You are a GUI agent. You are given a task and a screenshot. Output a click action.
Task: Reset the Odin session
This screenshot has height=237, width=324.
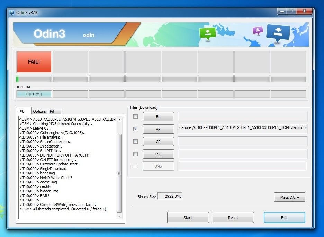[x=233, y=218]
